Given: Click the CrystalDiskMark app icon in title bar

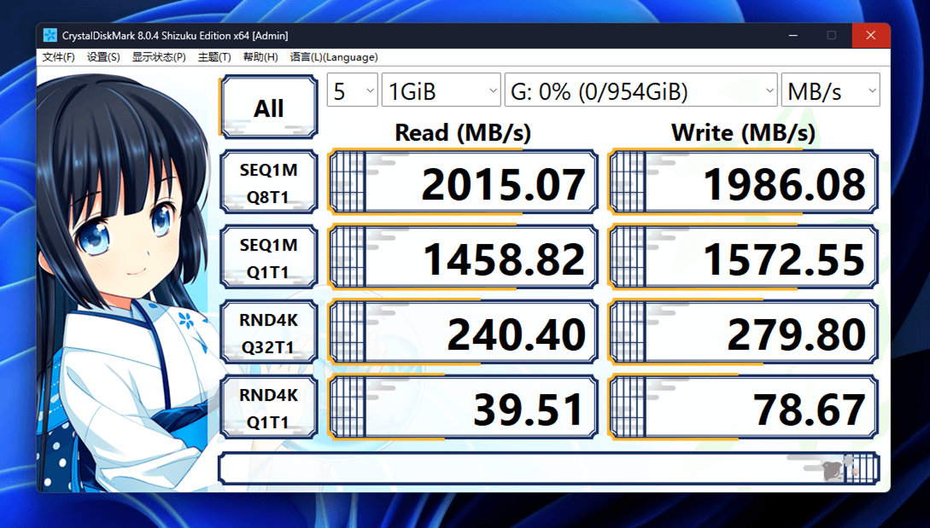Looking at the screenshot, I should [x=50, y=36].
